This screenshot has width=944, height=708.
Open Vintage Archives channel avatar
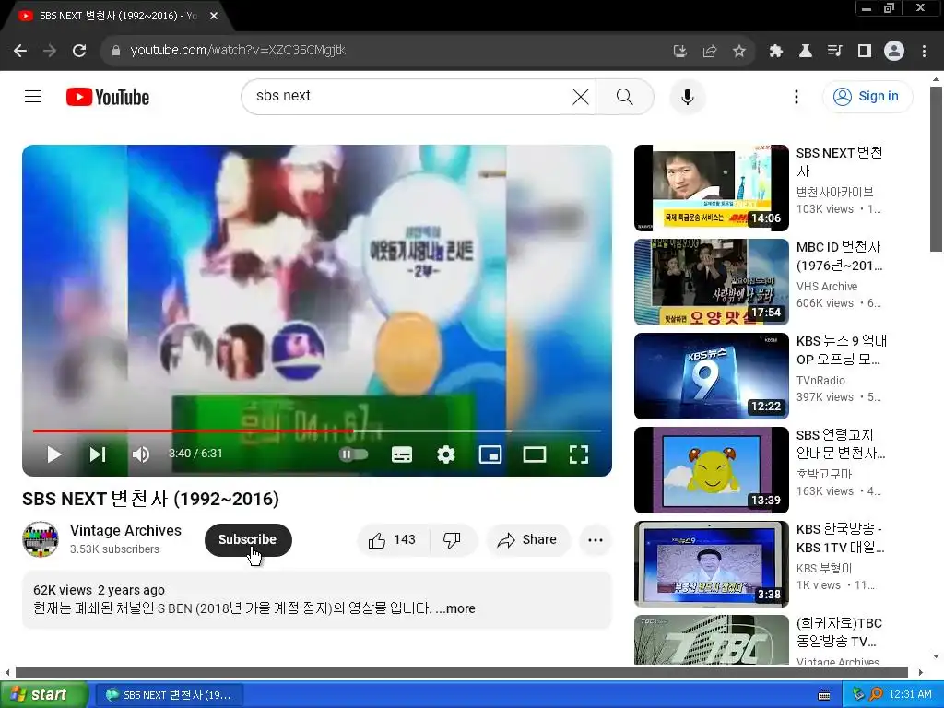[x=41, y=538]
